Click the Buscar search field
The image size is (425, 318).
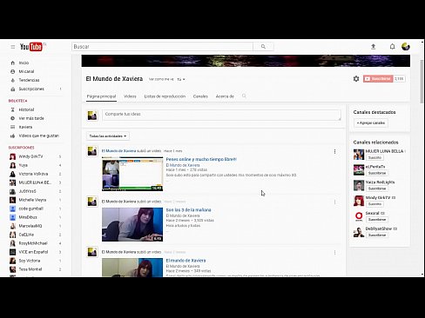pyautogui.click(x=163, y=47)
